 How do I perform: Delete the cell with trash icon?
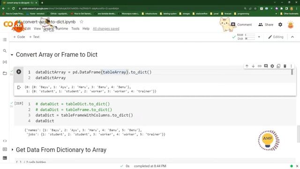(x=285, y=66)
